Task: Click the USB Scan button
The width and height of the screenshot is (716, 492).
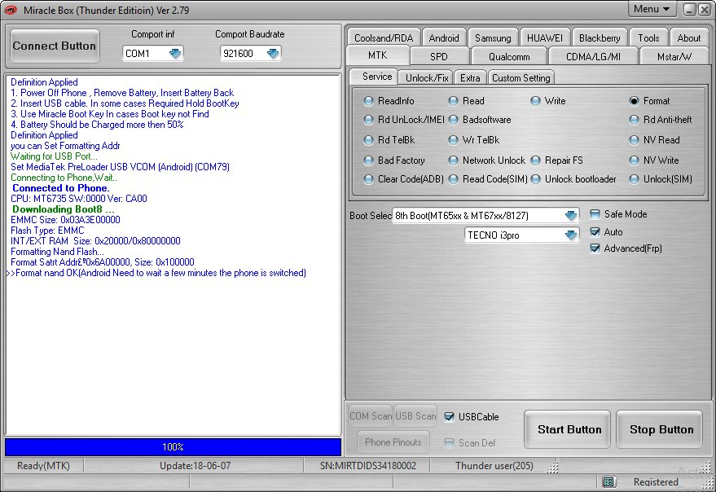Action: pyautogui.click(x=415, y=416)
